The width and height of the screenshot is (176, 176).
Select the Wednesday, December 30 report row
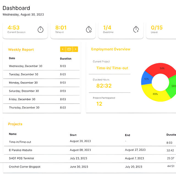click(41, 66)
